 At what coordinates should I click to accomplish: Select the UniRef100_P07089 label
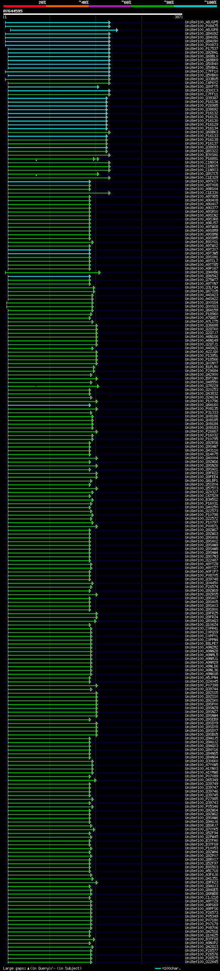coord(201,776)
